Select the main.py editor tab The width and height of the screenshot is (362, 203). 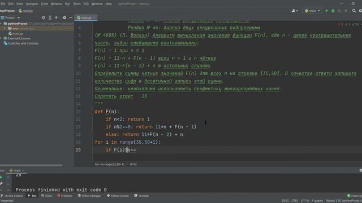[85, 17]
